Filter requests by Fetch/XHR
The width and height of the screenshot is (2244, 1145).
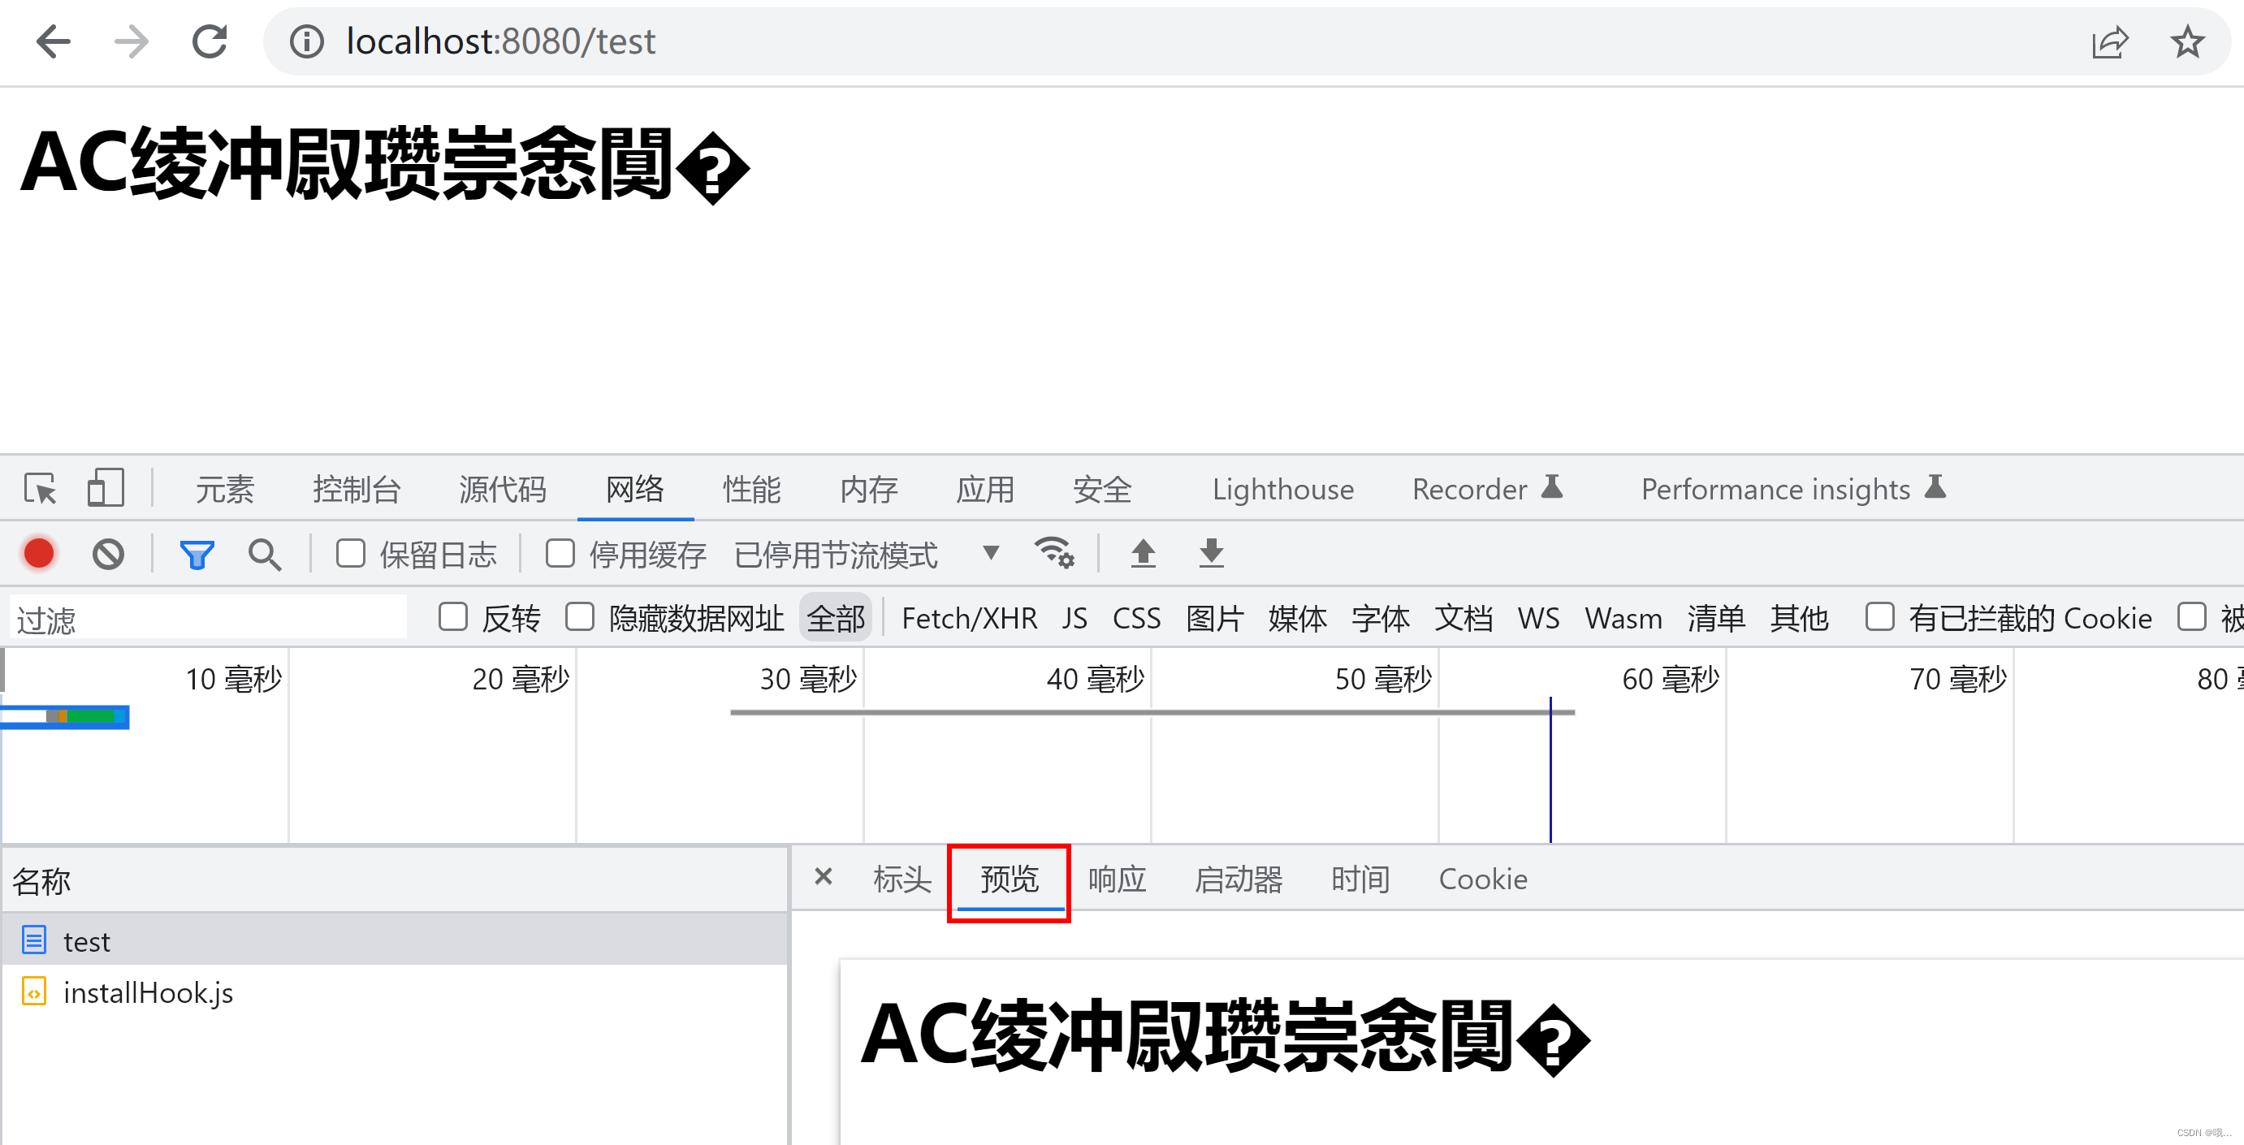point(969,618)
